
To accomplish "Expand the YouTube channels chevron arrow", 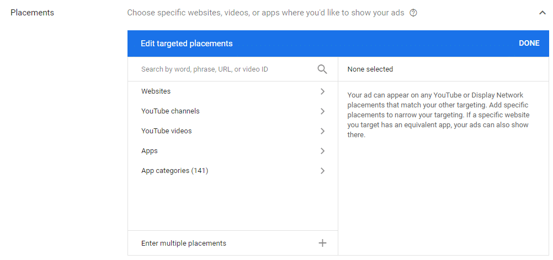I will (x=322, y=111).
